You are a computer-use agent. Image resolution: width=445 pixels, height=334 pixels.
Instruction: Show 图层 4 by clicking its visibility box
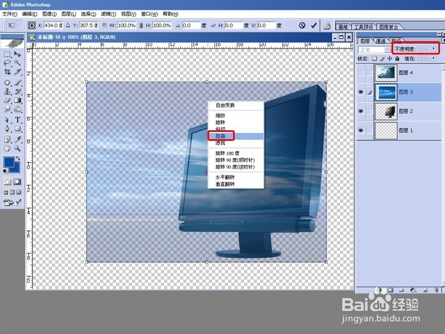360,72
